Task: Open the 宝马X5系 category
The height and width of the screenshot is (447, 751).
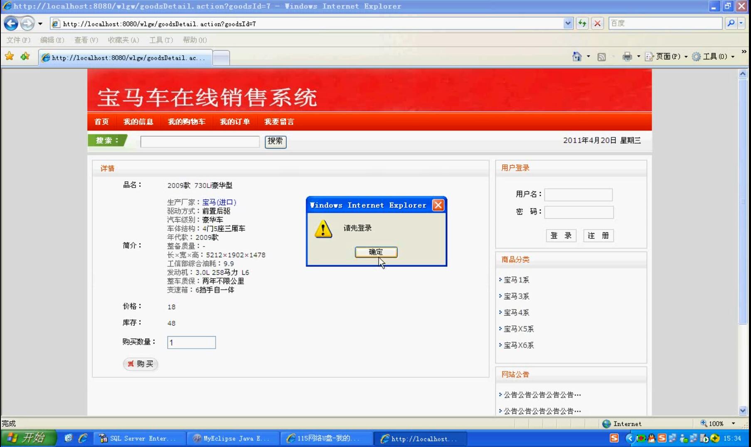Action: click(x=519, y=329)
